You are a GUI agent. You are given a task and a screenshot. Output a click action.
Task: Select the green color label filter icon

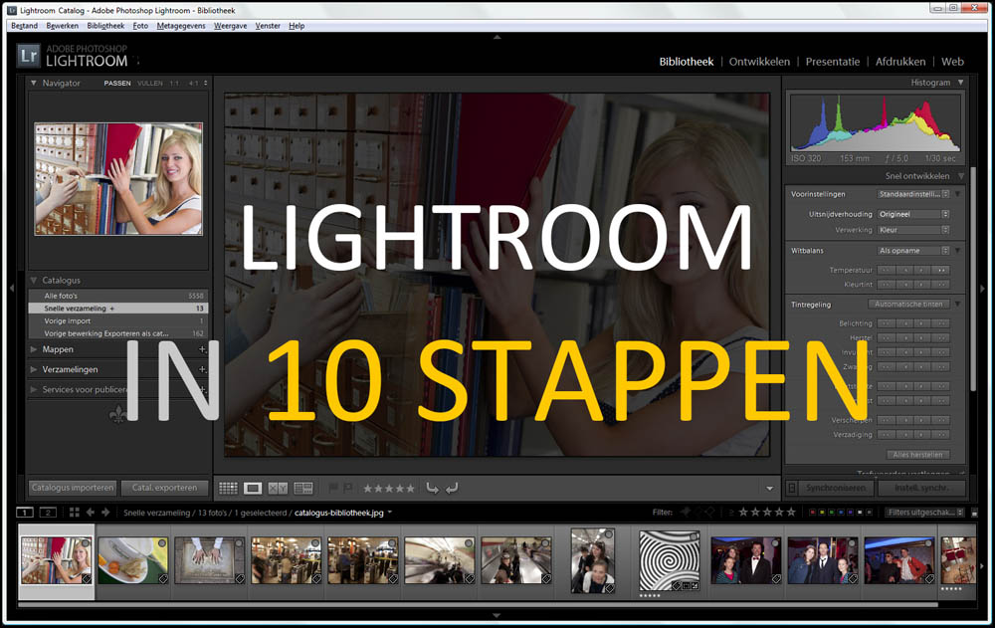(831, 512)
